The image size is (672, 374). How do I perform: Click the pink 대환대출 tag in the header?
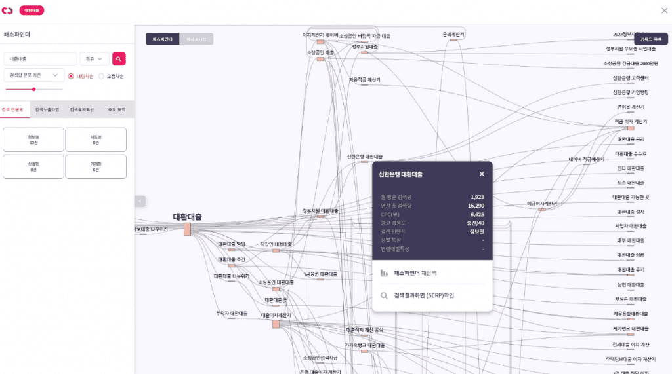coord(31,10)
